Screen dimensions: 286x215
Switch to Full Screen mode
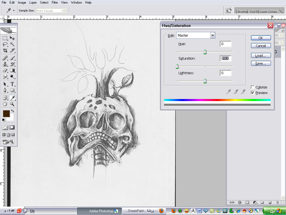[13, 135]
